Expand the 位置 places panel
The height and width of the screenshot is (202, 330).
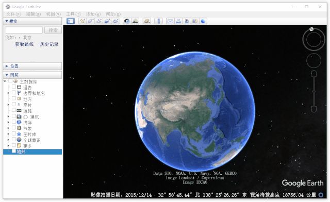tap(7, 66)
